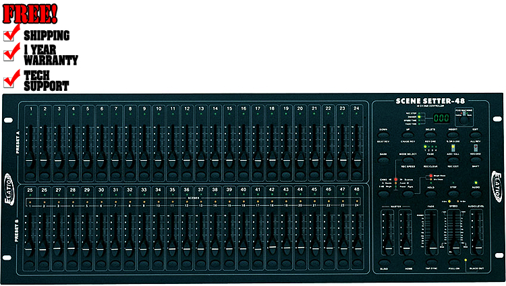506x286 pixels.
Task: Click the AUDIO LEVEL slider knob
Action: coord(478,248)
